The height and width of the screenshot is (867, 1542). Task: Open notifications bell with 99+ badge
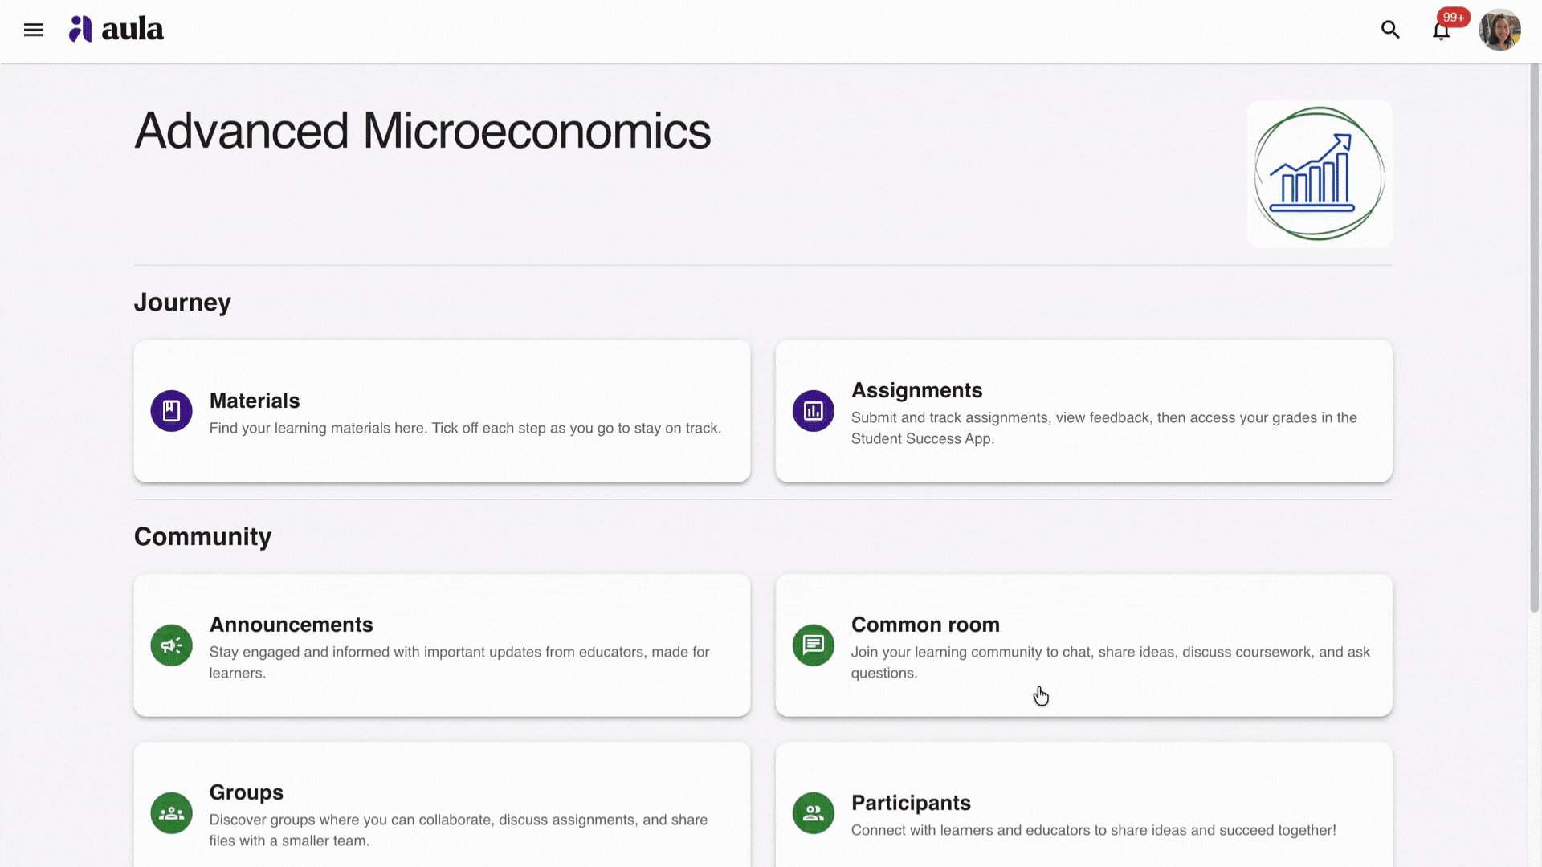click(x=1442, y=30)
